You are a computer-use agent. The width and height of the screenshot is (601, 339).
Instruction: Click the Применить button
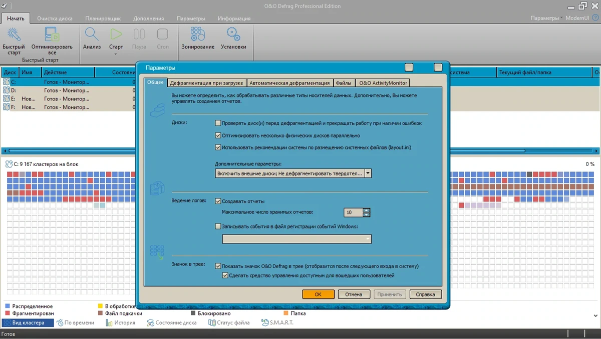pyautogui.click(x=390, y=294)
